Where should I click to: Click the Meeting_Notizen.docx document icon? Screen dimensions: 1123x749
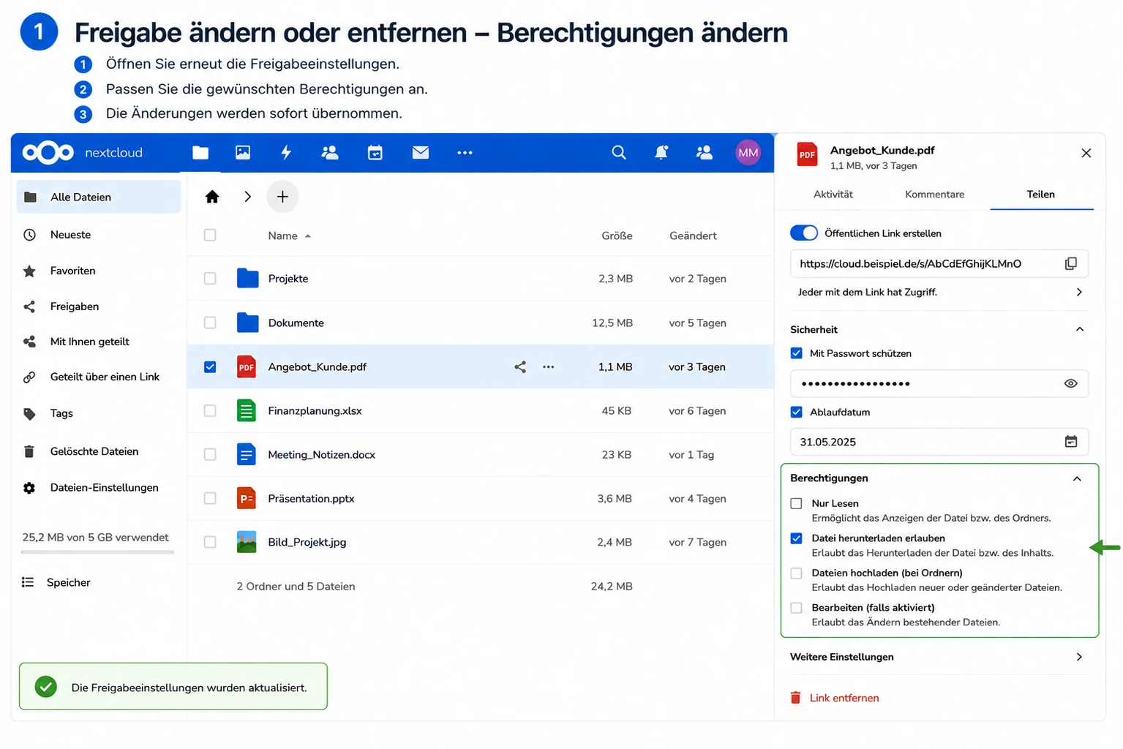pyautogui.click(x=247, y=454)
